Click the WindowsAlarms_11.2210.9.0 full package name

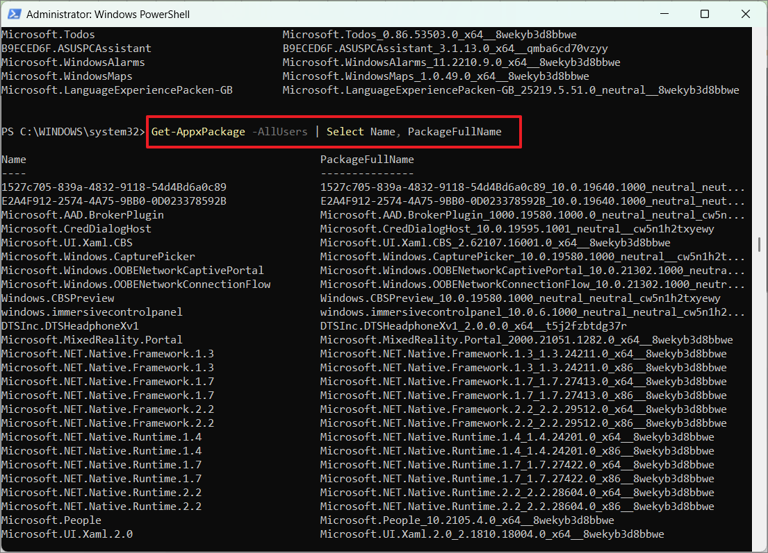[452, 62]
